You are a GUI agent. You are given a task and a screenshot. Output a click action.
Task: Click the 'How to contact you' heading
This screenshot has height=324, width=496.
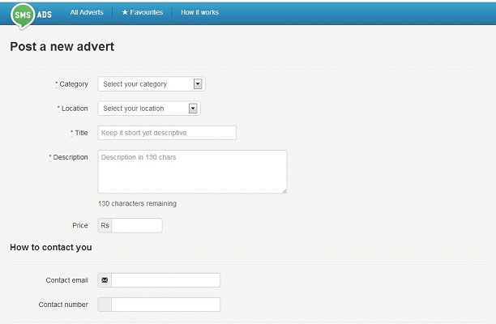[x=51, y=247]
